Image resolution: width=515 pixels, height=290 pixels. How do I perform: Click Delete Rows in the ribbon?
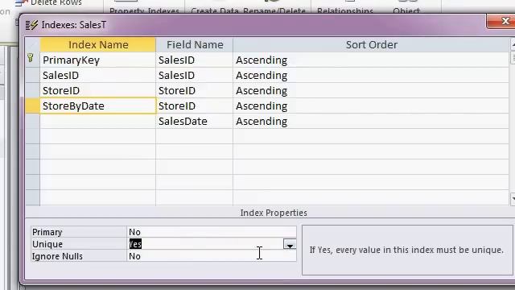click(48, 3)
